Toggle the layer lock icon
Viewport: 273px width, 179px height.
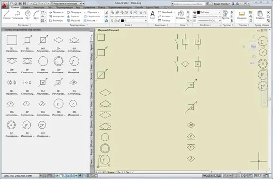click(119, 20)
